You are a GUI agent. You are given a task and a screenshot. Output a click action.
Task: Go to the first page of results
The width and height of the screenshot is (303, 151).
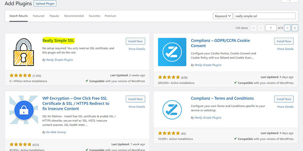point(253,28)
